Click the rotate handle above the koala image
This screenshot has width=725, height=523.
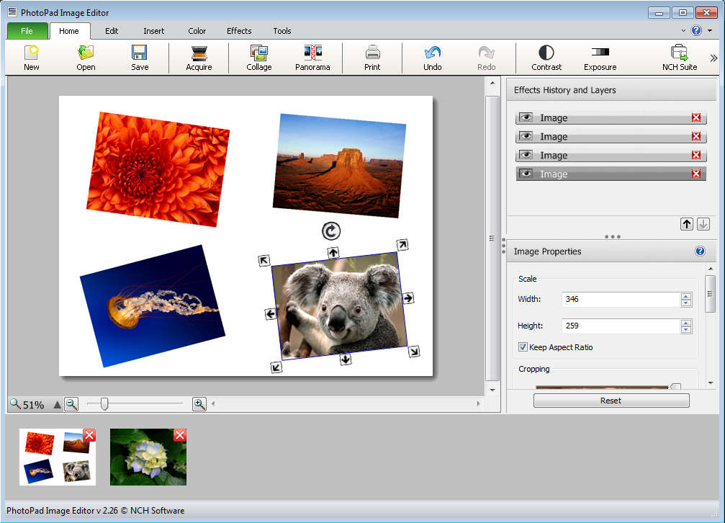point(330,231)
